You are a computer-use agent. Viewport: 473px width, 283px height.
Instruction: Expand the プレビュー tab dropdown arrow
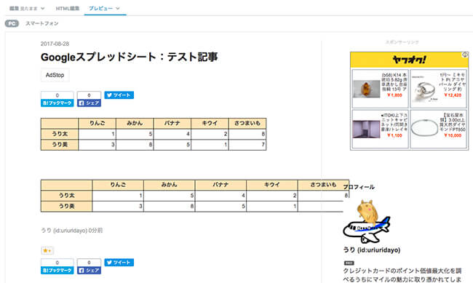tap(118, 9)
